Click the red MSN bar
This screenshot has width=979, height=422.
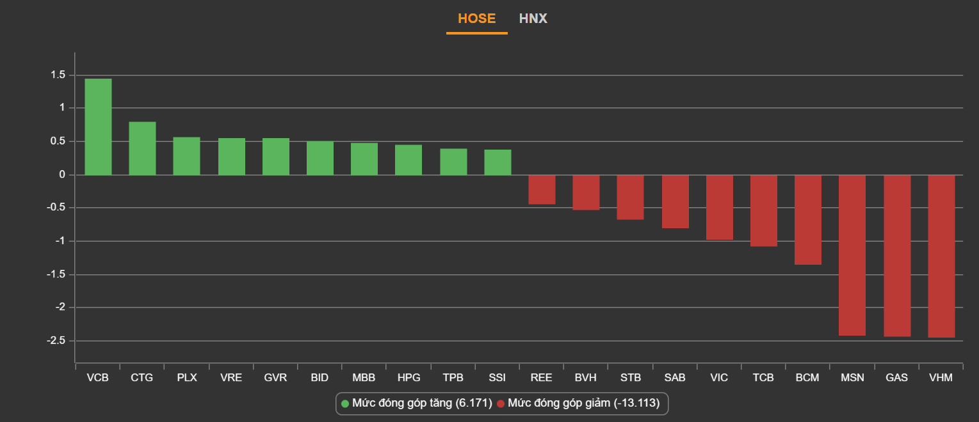852,255
